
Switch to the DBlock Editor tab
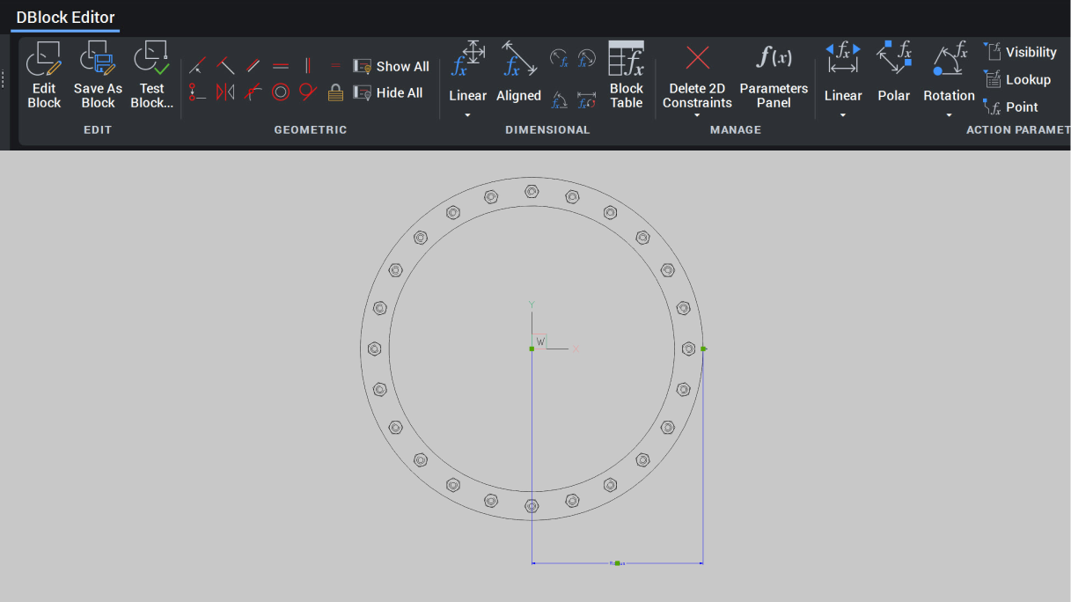click(x=65, y=18)
